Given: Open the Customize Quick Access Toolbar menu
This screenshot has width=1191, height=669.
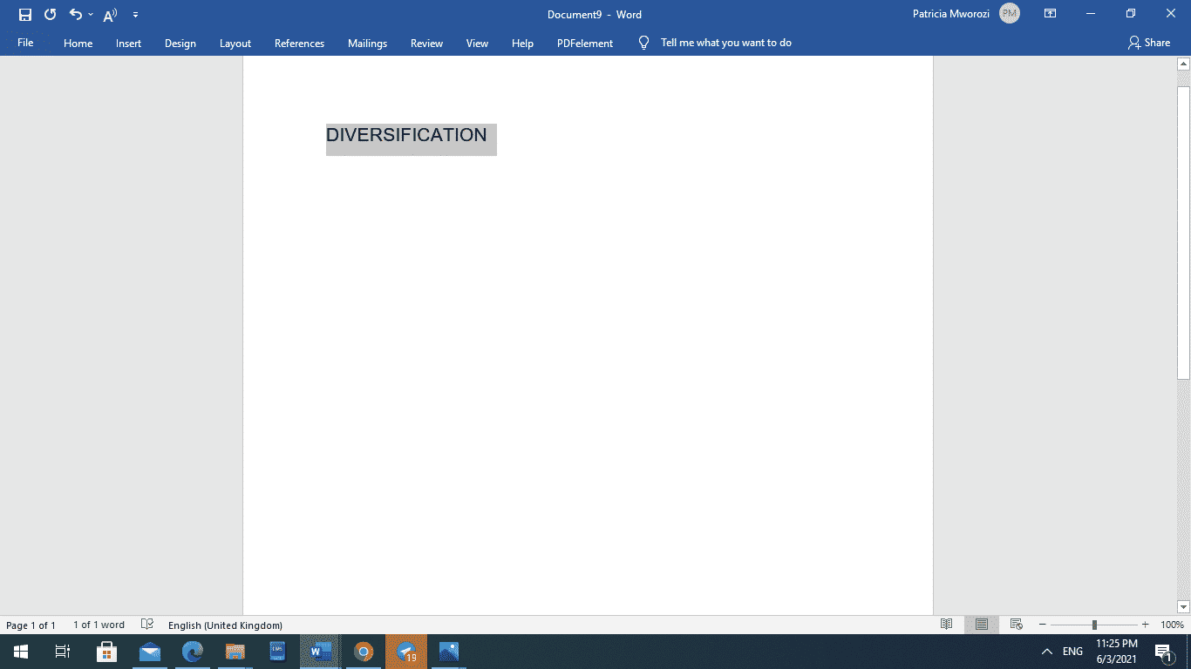Looking at the screenshot, I should (134, 14).
